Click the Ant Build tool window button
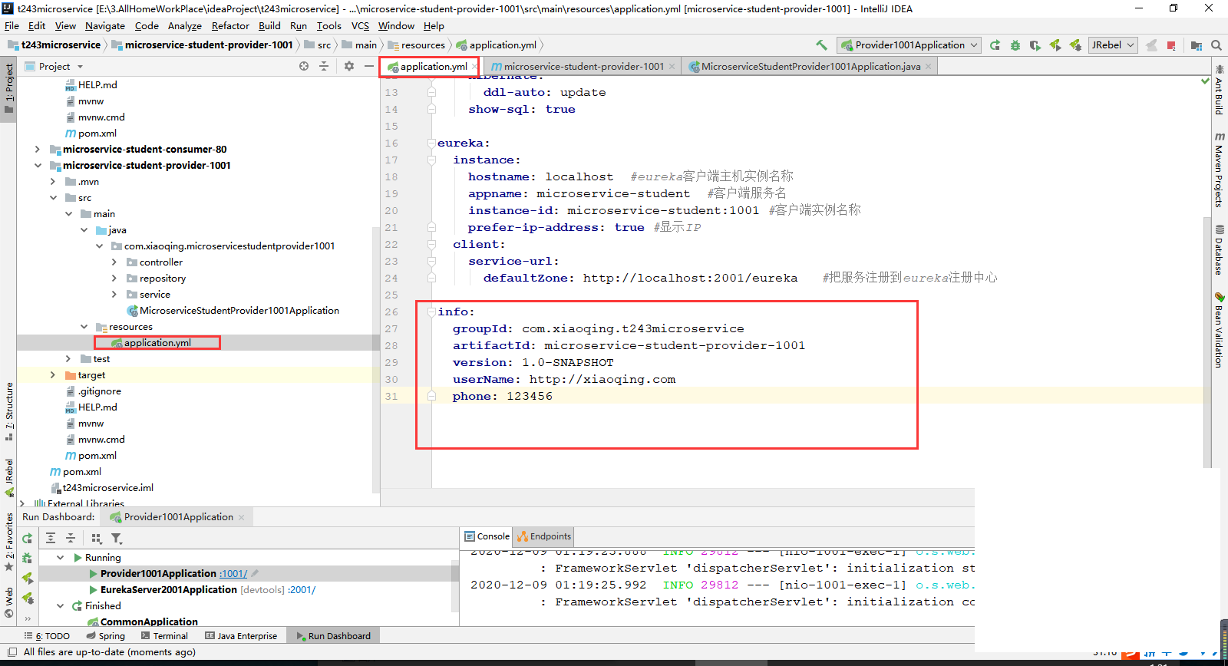Viewport: 1228px width, 666px height. (1219, 91)
